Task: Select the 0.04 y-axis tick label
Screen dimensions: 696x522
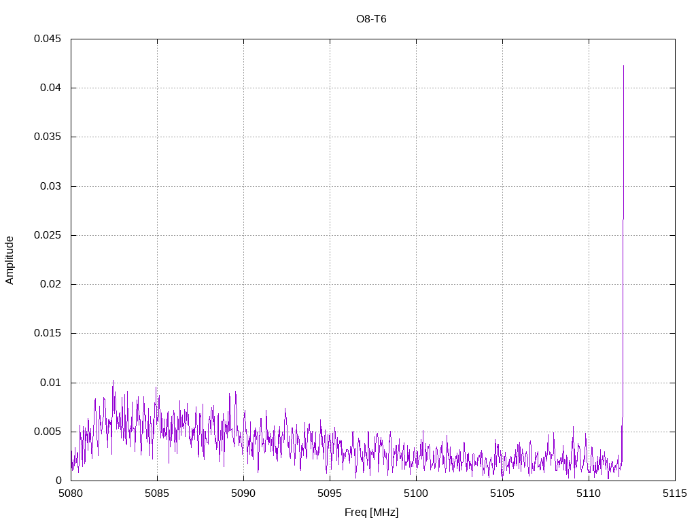Action: [50, 88]
